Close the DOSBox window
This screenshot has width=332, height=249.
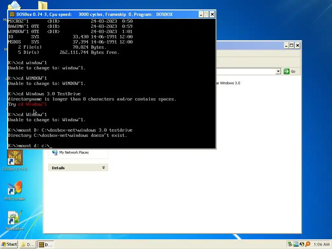212,14
